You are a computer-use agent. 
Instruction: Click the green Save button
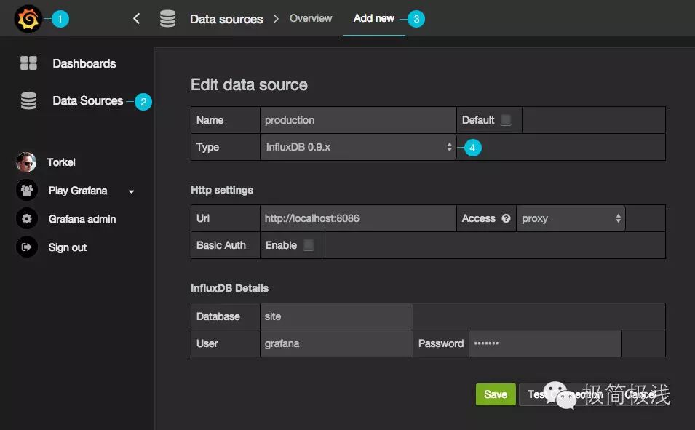496,394
